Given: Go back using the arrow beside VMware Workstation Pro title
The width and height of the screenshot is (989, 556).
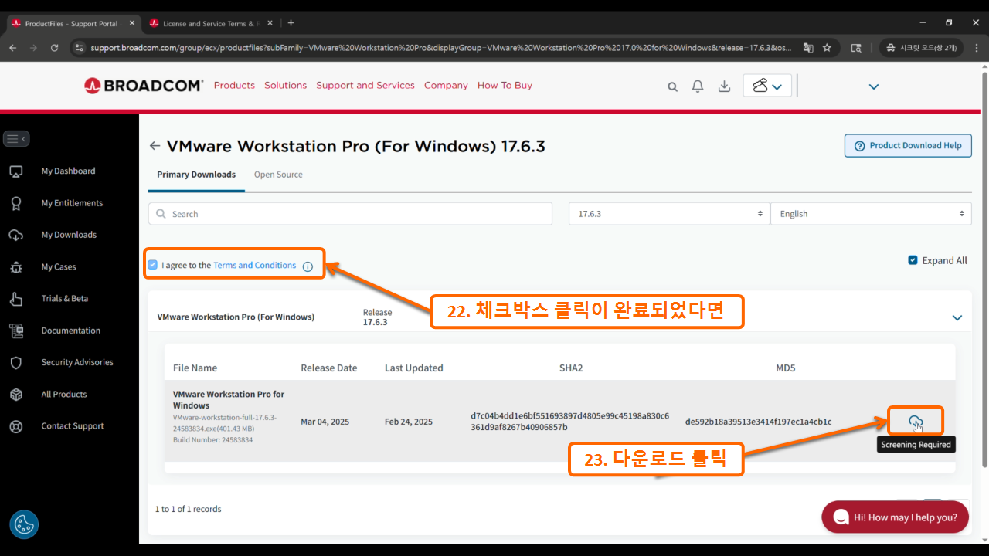Looking at the screenshot, I should tap(155, 146).
